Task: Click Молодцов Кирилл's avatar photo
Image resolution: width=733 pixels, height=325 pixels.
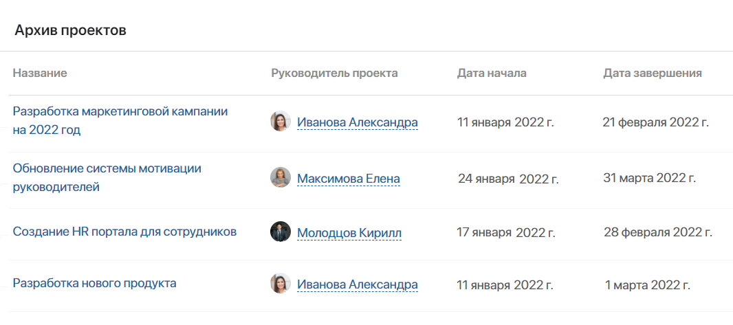Action: (281, 232)
